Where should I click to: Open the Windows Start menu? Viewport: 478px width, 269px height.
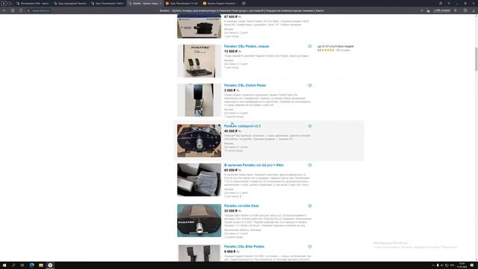[x=4, y=265]
